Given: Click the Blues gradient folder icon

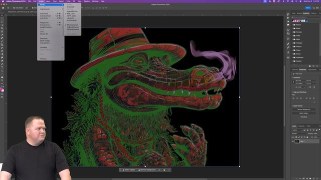Looking at the screenshot, I should (x=294, y=28).
